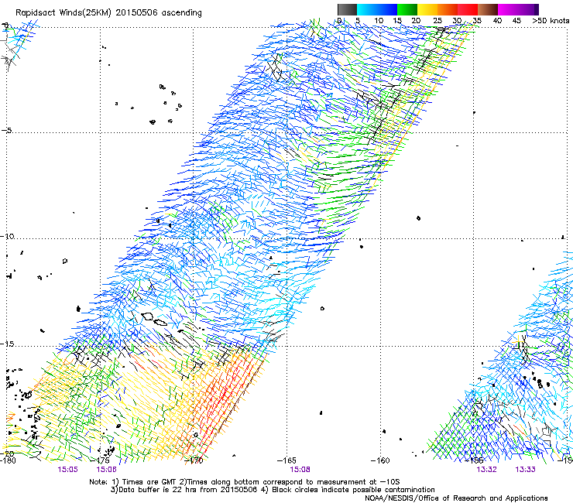Click the purple '15:05' swath time

click(x=67, y=470)
